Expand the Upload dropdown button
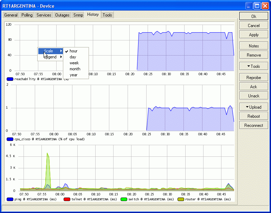 253,107
